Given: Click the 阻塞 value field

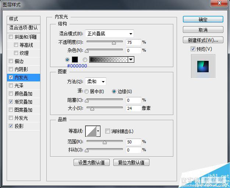Looking at the screenshot, I should coord(133,100).
